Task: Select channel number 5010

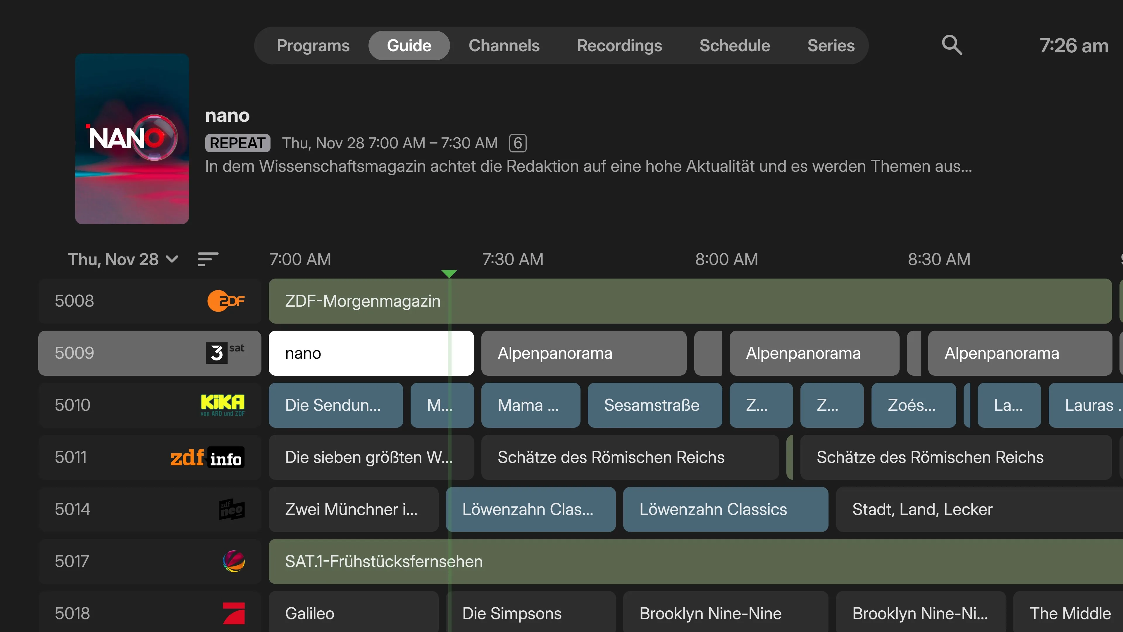Action: pyautogui.click(x=72, y=405)
